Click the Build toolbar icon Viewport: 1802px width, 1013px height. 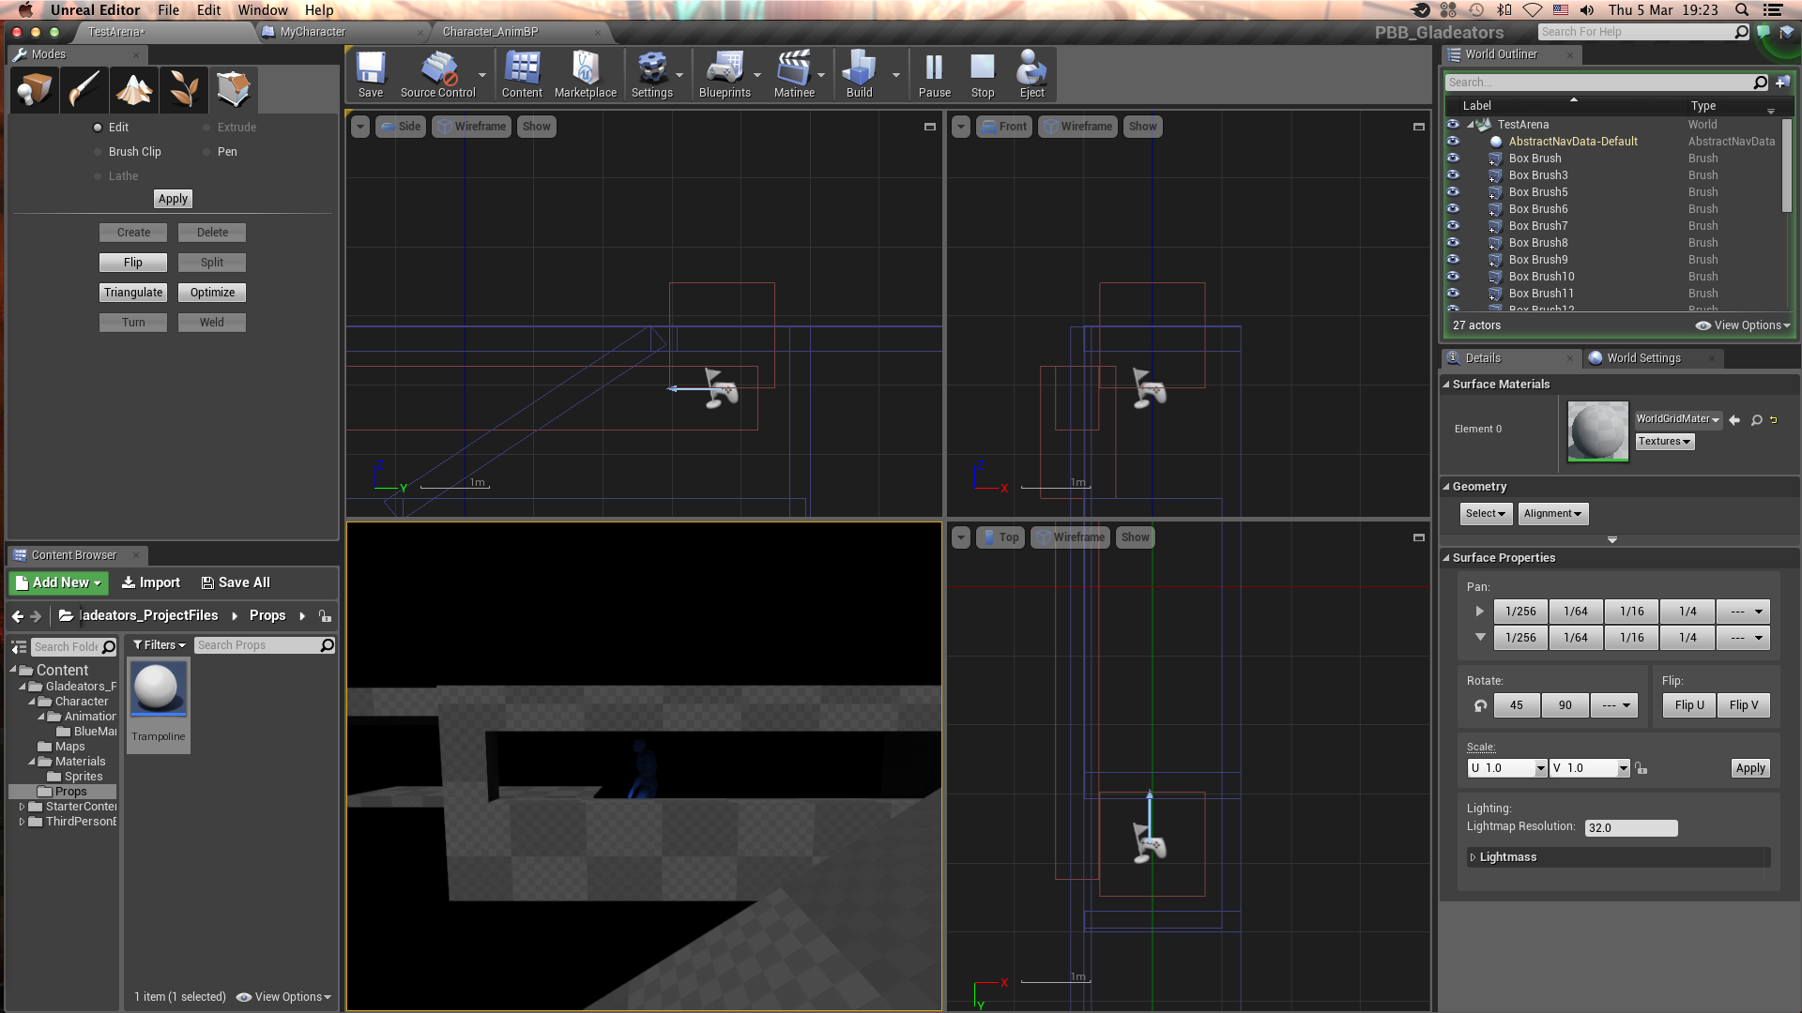point(859,74)
